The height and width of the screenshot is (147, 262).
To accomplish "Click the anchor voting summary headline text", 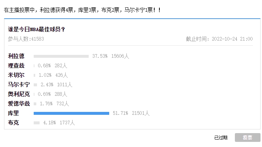I will pyautogui.click(x=82, y=10).
